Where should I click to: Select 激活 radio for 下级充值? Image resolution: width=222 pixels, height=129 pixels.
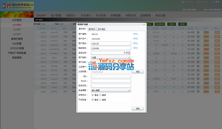tap(93, 100)
